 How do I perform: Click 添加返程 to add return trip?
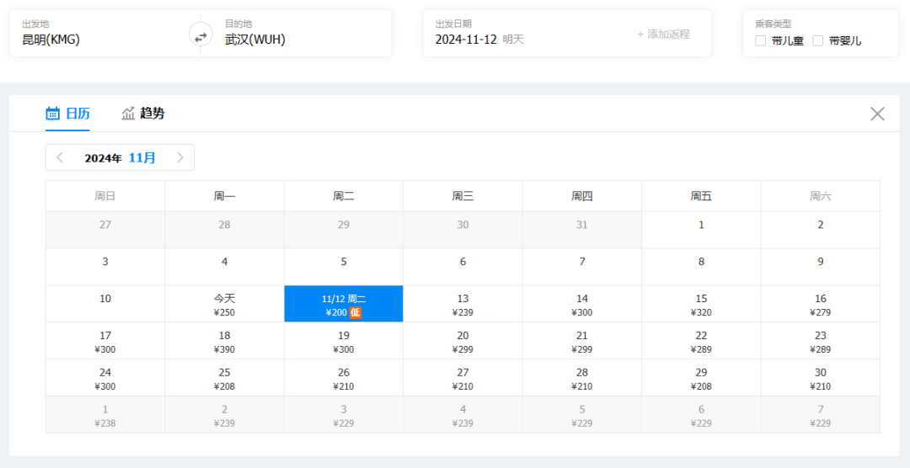663,35
